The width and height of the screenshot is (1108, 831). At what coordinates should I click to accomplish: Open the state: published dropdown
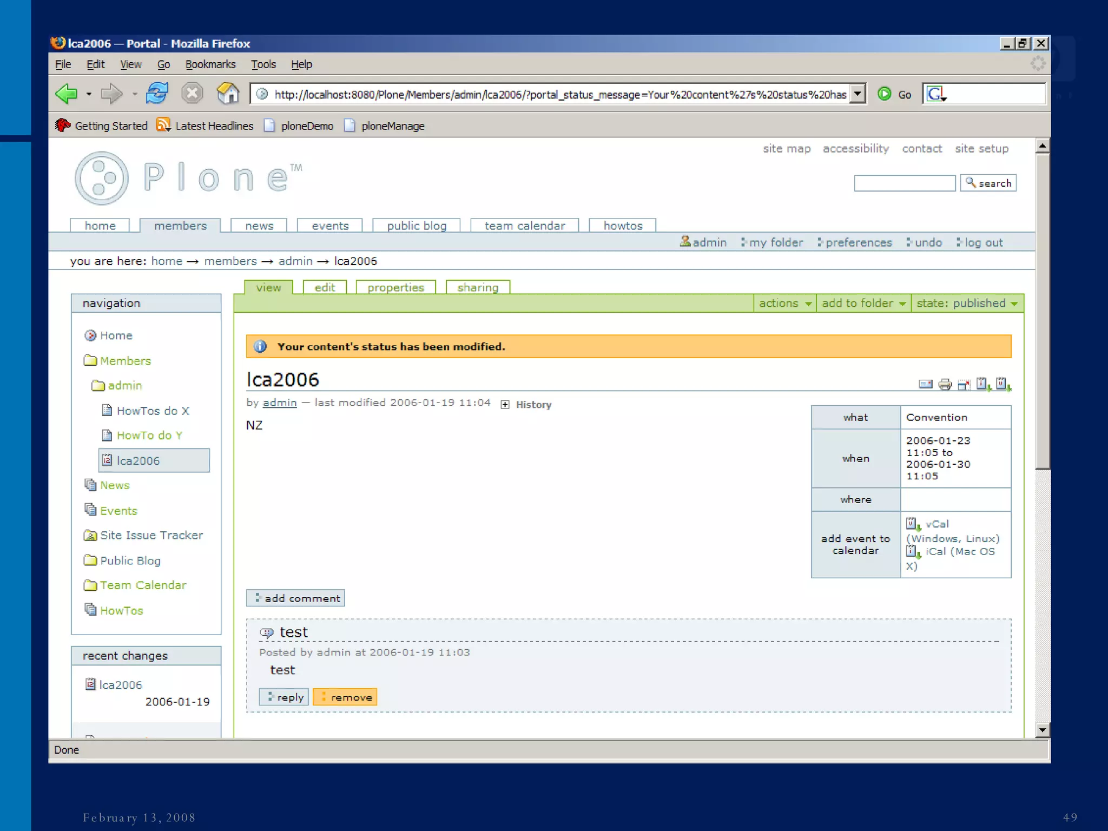click(966, 304)
